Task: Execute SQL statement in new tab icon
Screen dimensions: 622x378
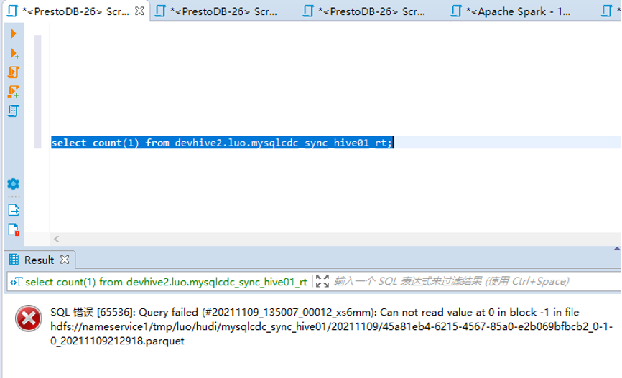Action: (14, 53)
